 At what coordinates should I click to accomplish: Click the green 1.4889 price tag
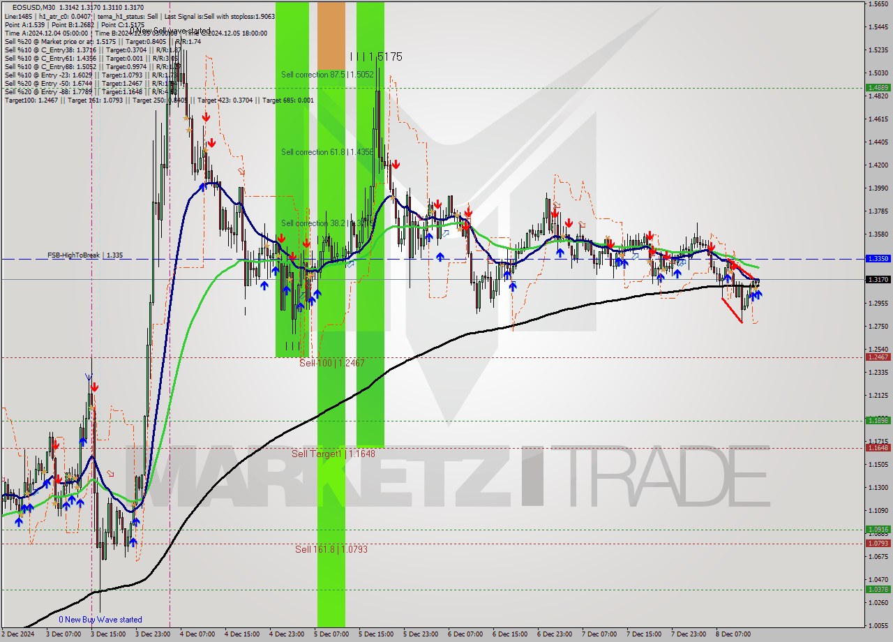tap(878, 88)
